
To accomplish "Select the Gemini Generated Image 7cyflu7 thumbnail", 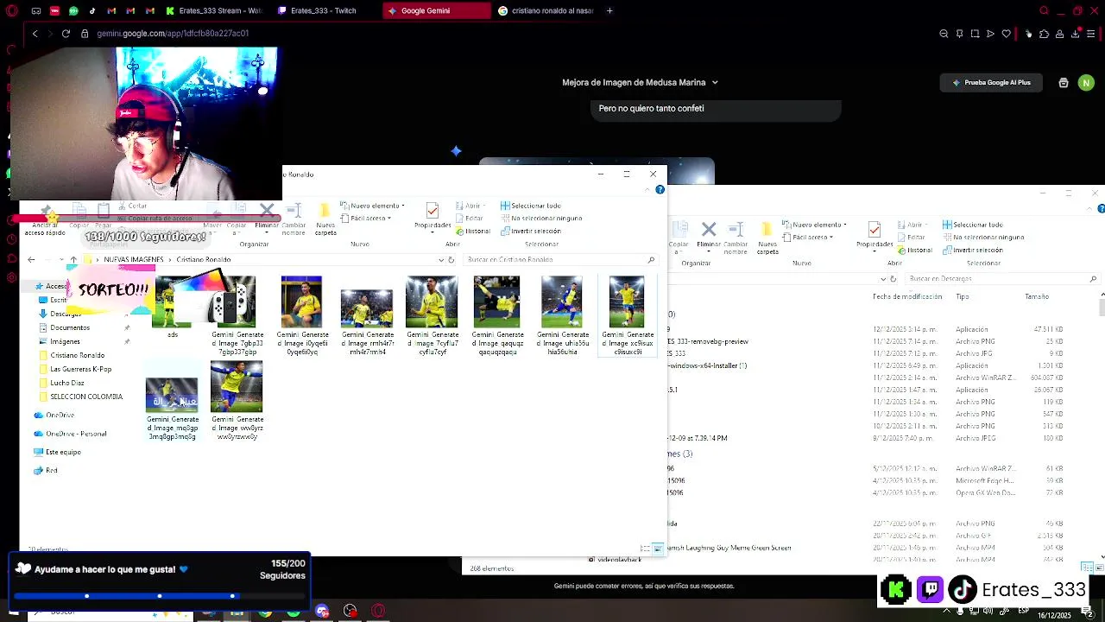I will tap(432, 316).
